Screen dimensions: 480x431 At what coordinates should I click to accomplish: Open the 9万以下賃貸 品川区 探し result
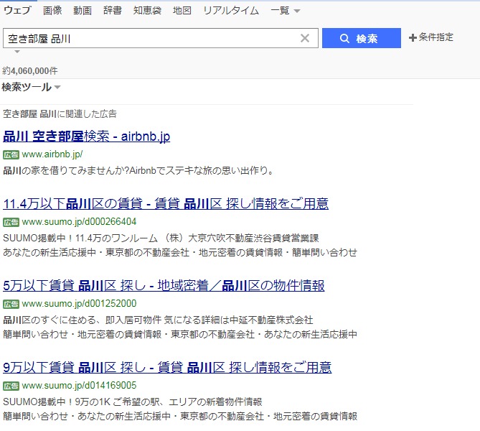pos(167,367)
